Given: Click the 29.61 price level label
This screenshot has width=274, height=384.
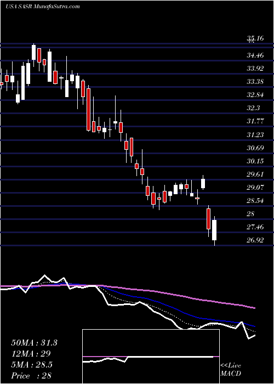Looking at the screenshot, I should [255, 174].
